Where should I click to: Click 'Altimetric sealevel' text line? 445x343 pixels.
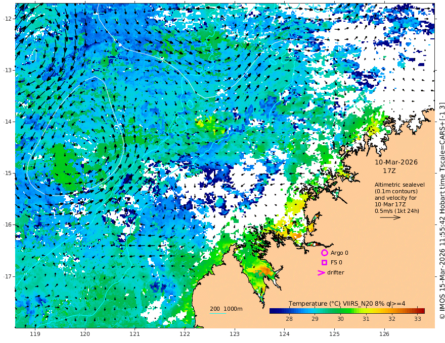(x=399, y=185)
